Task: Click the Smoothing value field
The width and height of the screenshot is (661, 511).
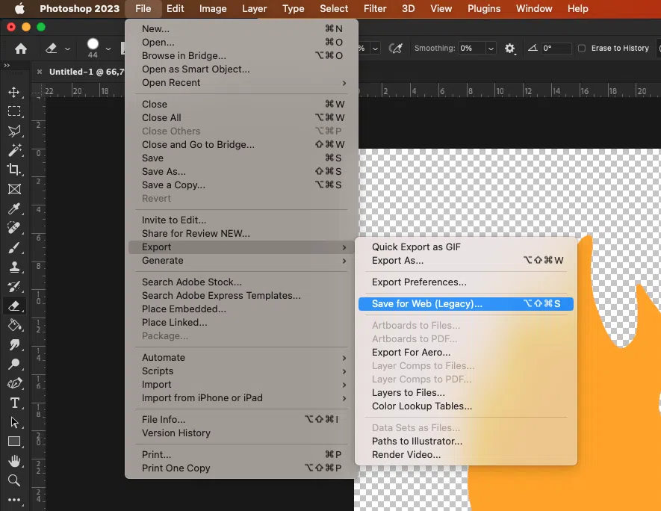Action: (x=472, y=49)
